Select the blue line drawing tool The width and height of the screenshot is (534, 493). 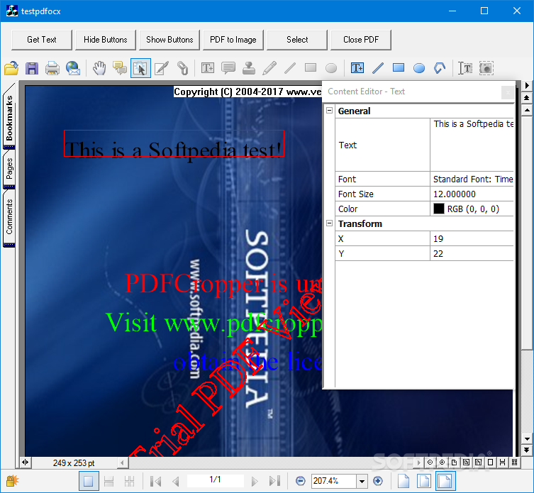[x=378, y=68]
